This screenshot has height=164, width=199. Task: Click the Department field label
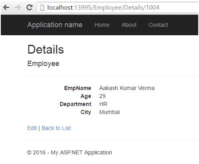tap(75, 104)
